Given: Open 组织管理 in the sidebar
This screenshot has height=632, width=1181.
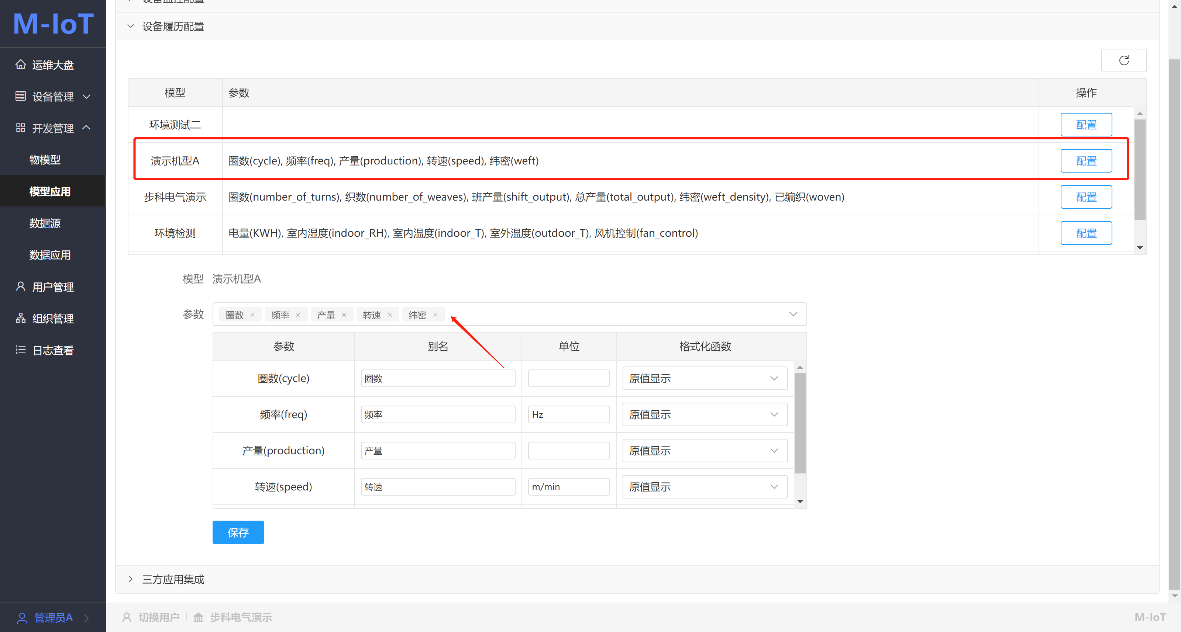Looking at the screenshot, I should tap(53, 318).
